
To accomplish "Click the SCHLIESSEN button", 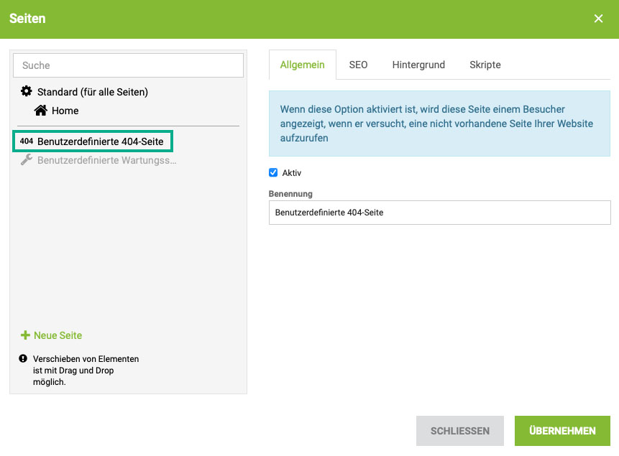I will click(460, 431).
